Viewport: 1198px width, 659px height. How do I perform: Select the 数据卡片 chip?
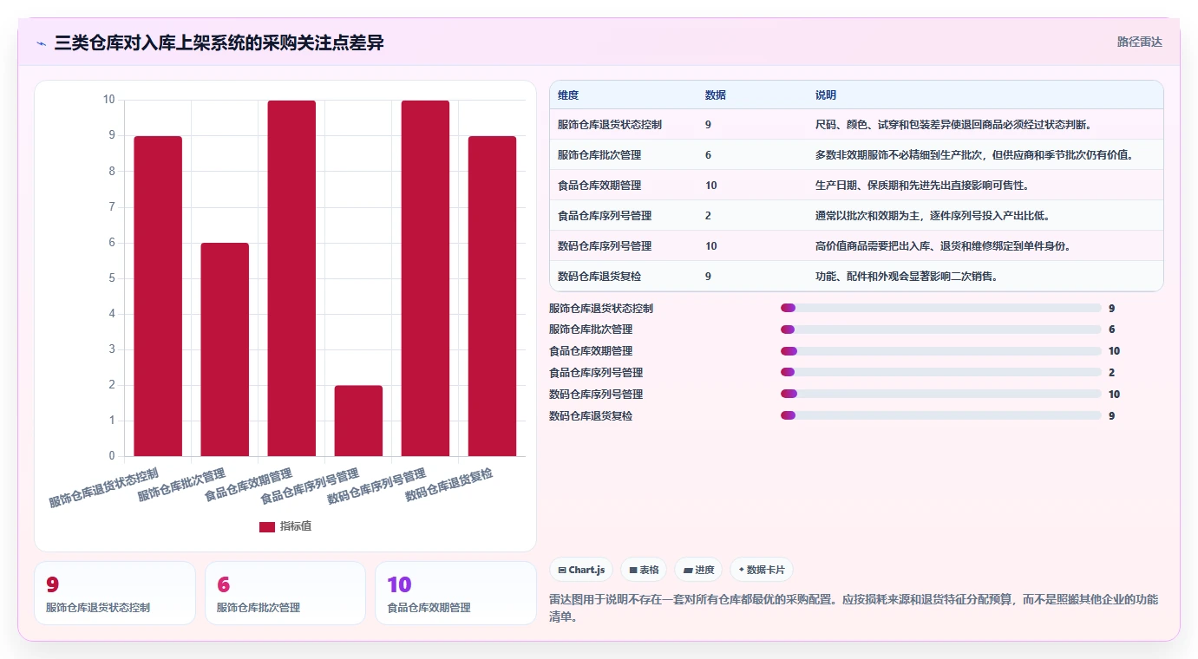762,570
